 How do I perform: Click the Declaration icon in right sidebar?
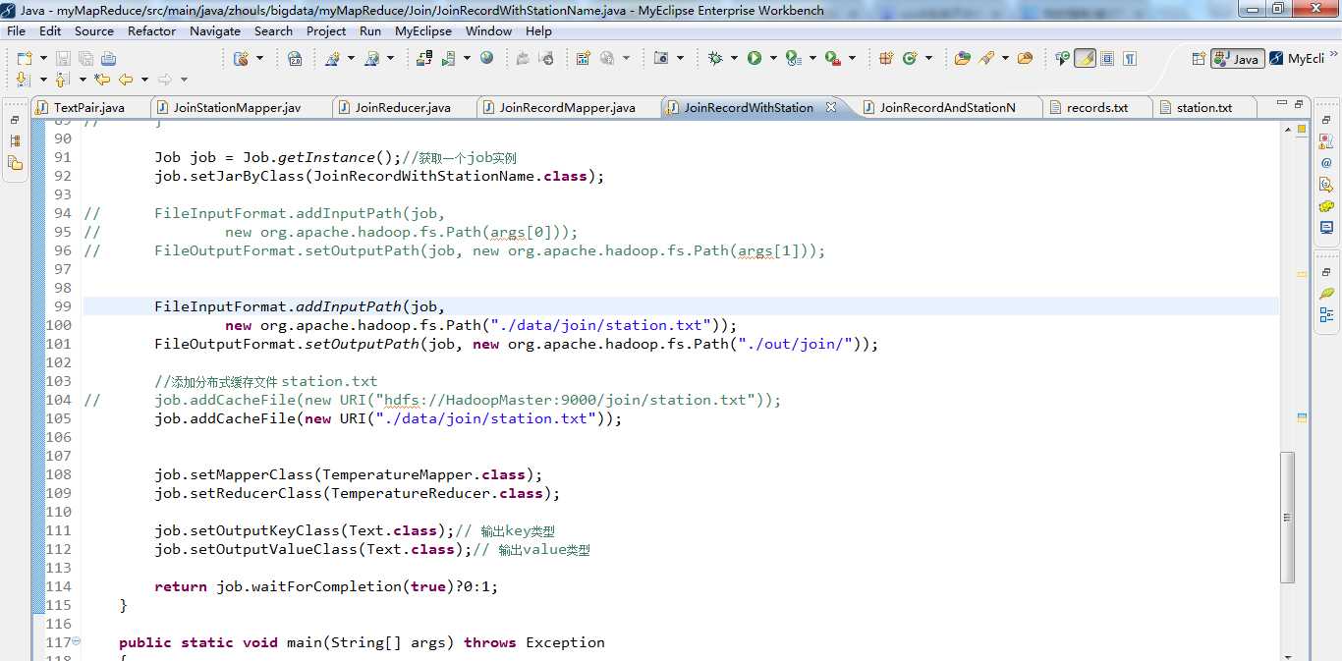(x=1326, y=185)
